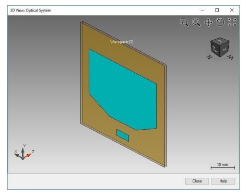The width and height of the screenshot is (248, 194).
Task: Select the small teal rectangle on waveguide
Action: coord(123,135)
